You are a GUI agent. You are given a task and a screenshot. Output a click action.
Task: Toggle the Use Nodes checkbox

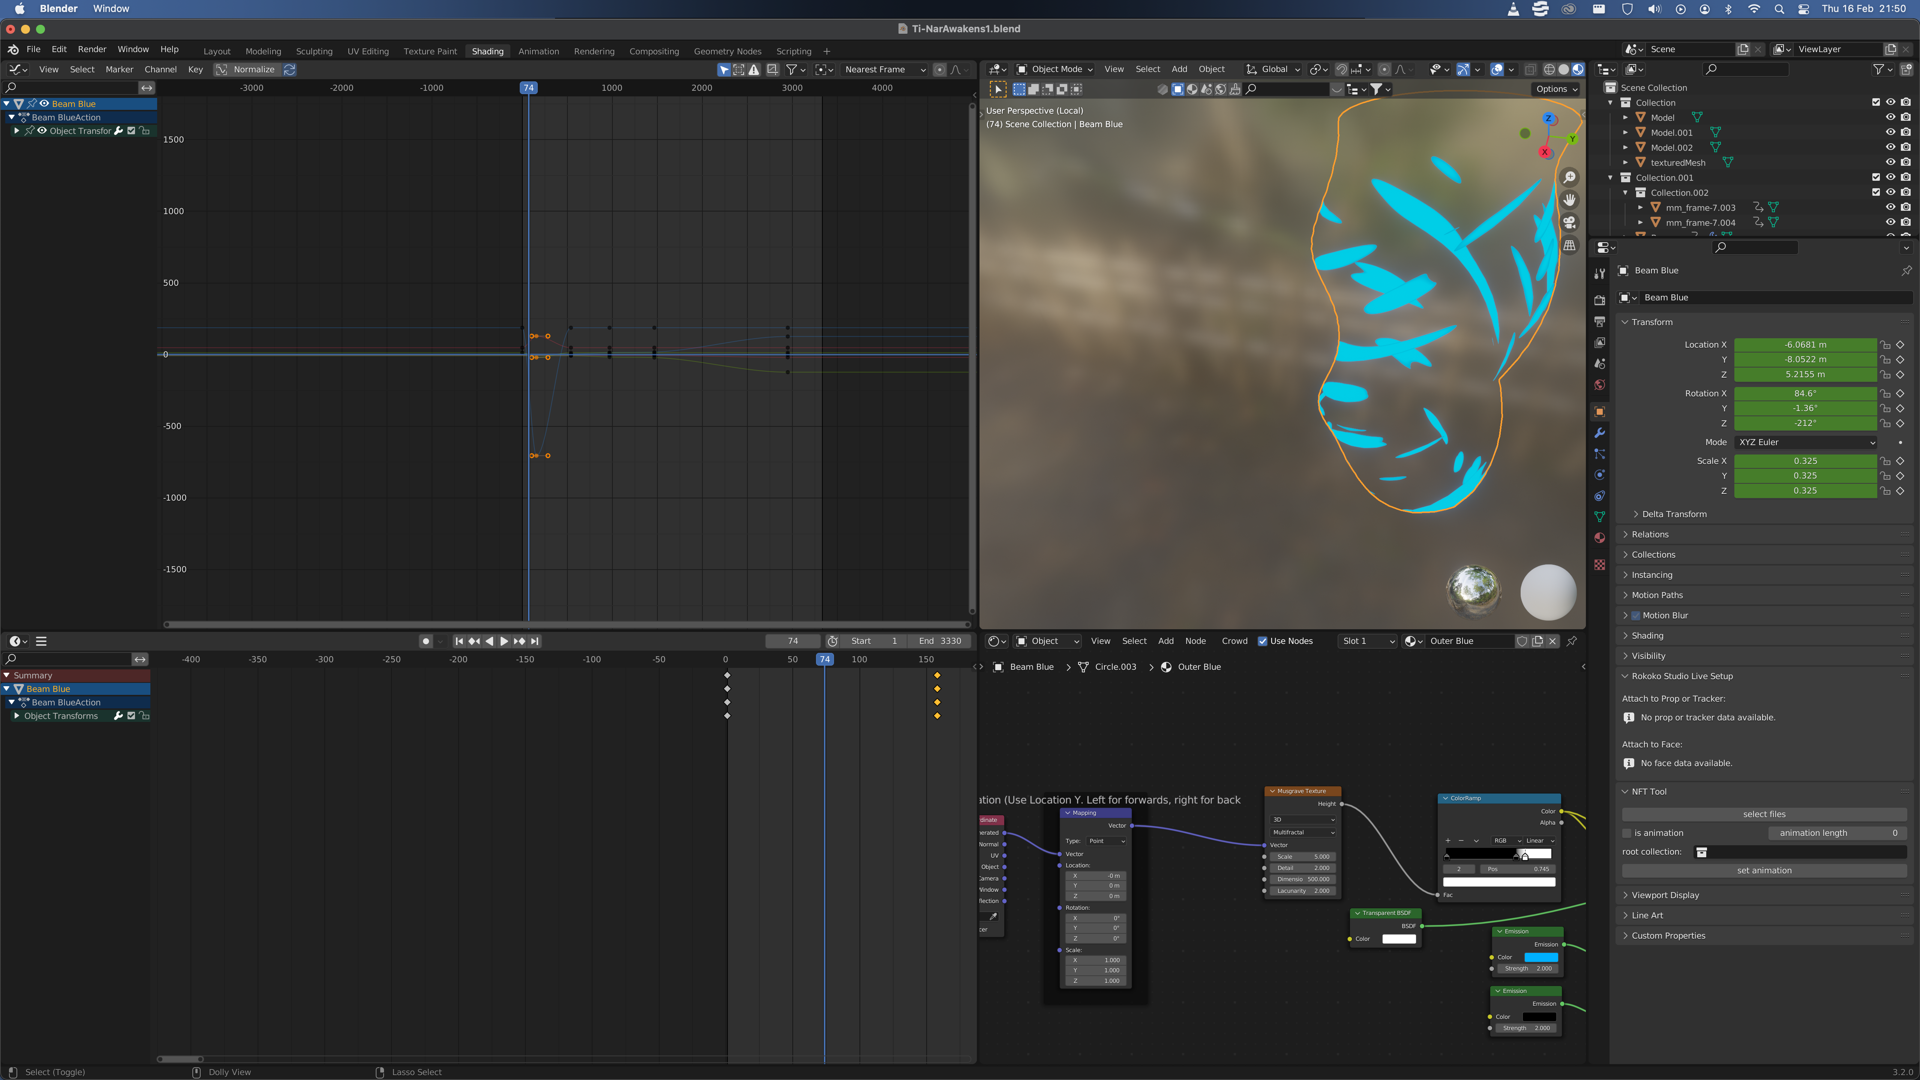[x=1263, y=641]
